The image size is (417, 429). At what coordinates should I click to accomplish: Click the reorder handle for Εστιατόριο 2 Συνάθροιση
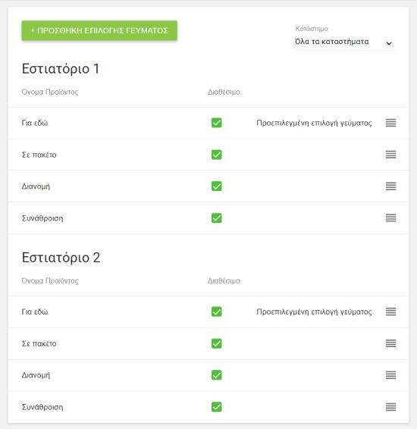coord(390,407)
